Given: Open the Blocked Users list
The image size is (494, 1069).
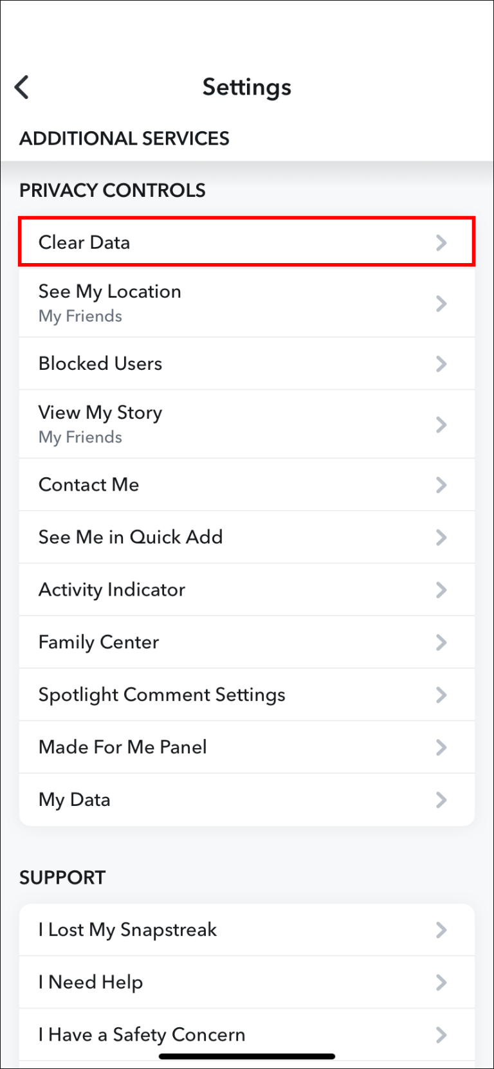Looking at the screenshot, I should click(100, 363).
